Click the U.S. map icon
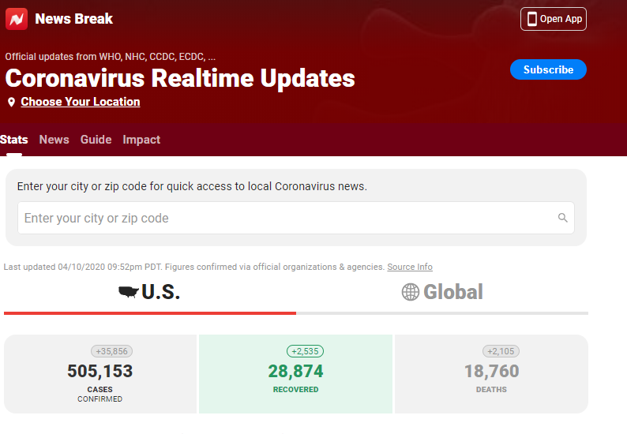Screen dimensions: 627x434 128,293
